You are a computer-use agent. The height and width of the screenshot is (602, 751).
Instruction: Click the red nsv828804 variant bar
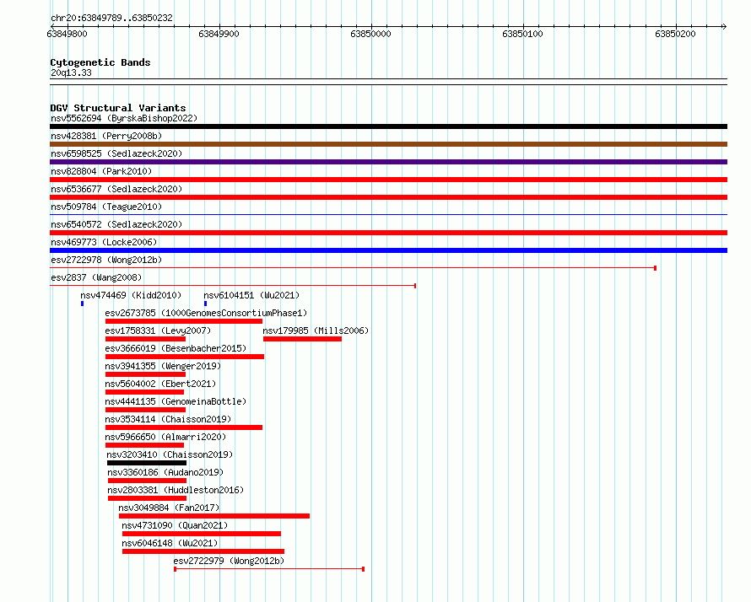pos(388,180)
